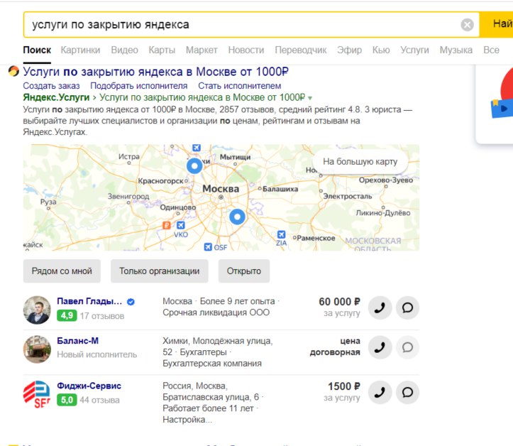
Task: Open result title Услуги по закрытию яндекса в Москве
Action: click(x=155, y=72)
